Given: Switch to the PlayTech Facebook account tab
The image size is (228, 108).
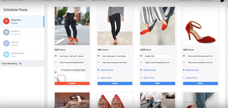Looking at the screenshot, I should 22,44.
